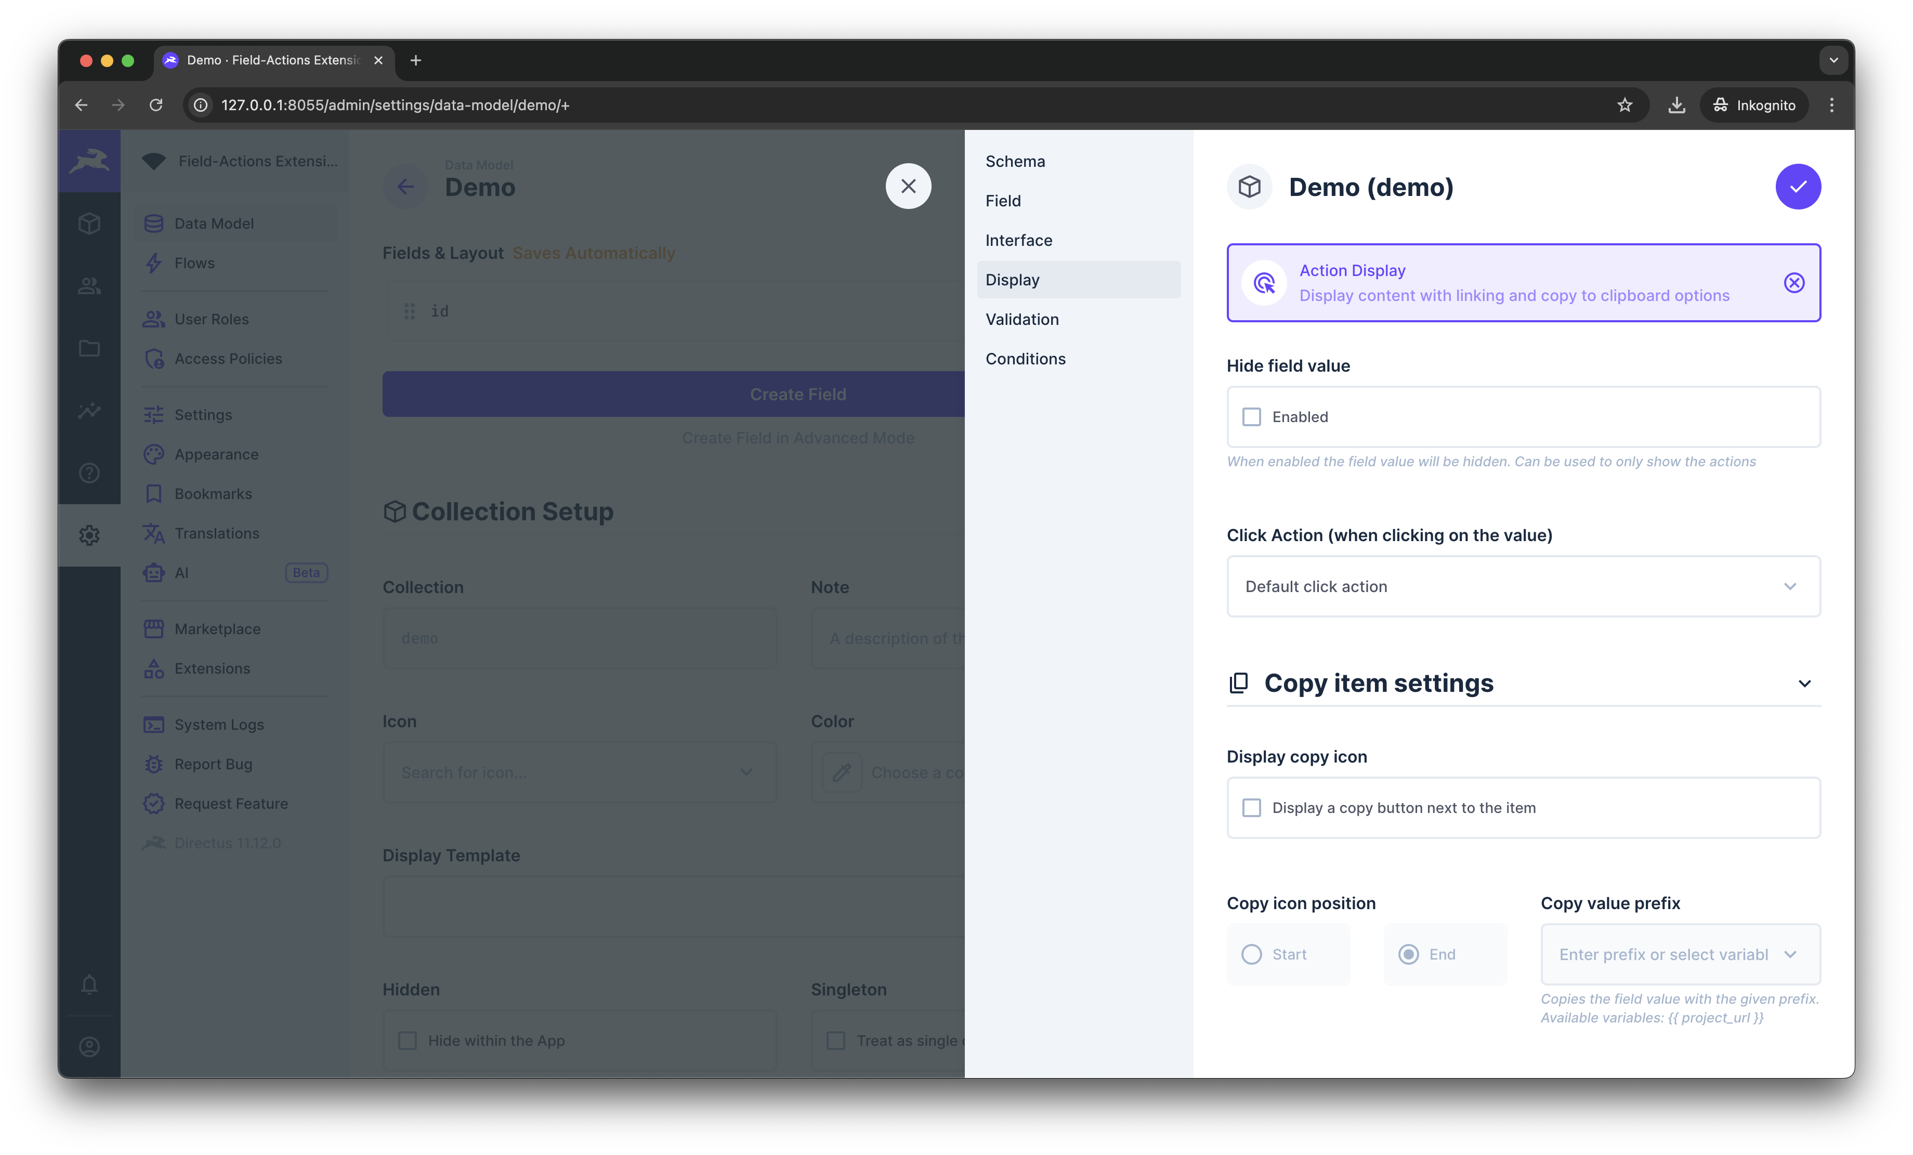Deselect Action Display using its clear icon
The image size is (1913, 1155).
(1793, 283)
